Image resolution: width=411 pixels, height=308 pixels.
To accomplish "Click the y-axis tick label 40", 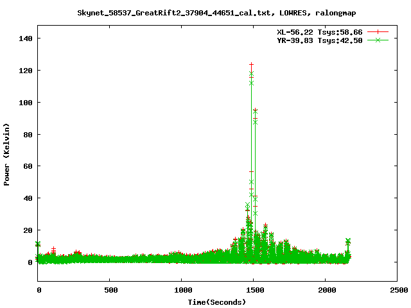I will click(28, 198).
